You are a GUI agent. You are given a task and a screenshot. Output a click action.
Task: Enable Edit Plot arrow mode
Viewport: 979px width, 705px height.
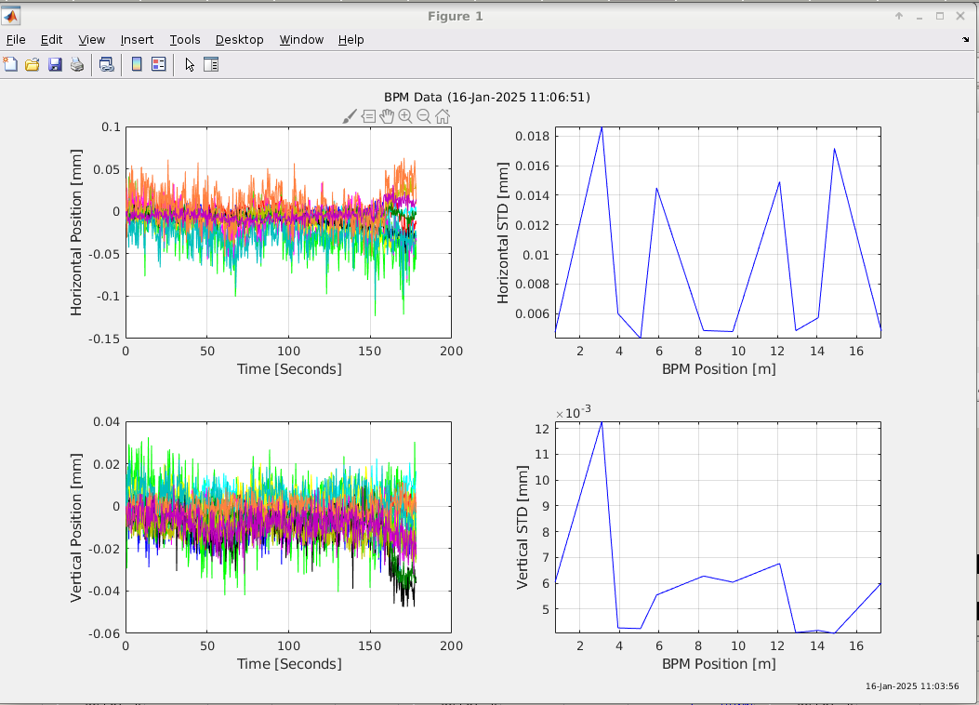(x=190, y=64)
